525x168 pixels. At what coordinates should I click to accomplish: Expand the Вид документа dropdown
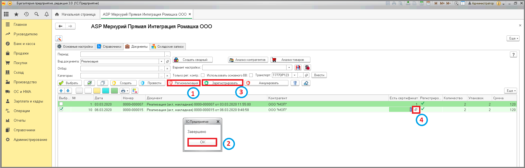(161, 61)
